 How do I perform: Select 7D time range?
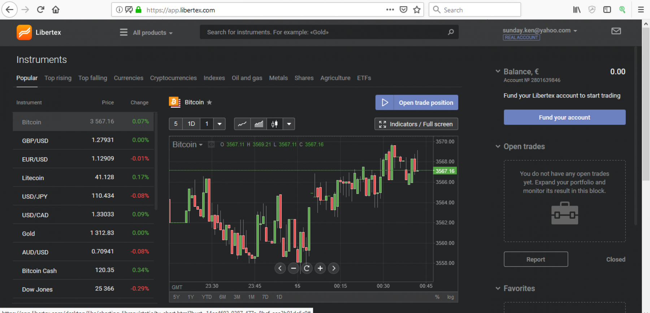265,297
